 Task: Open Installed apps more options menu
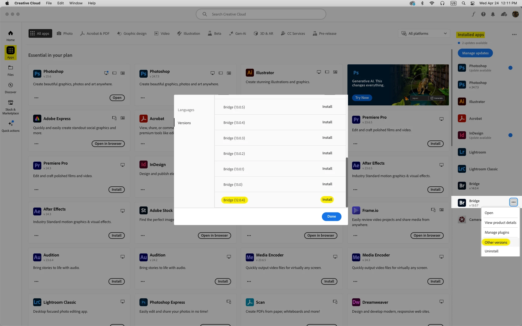click(x=514, y=35)
